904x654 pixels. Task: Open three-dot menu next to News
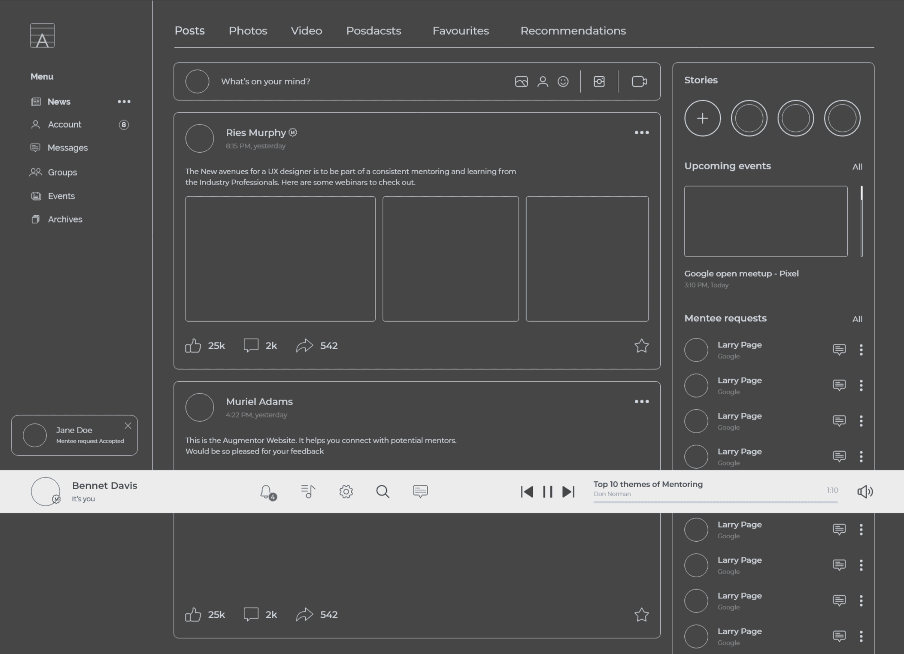click(x=124, y=102)
